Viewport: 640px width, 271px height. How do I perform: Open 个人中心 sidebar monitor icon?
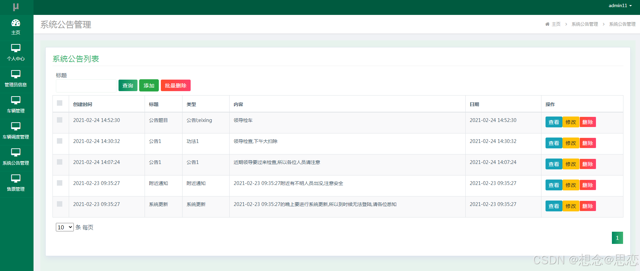(x=16, y=48)
